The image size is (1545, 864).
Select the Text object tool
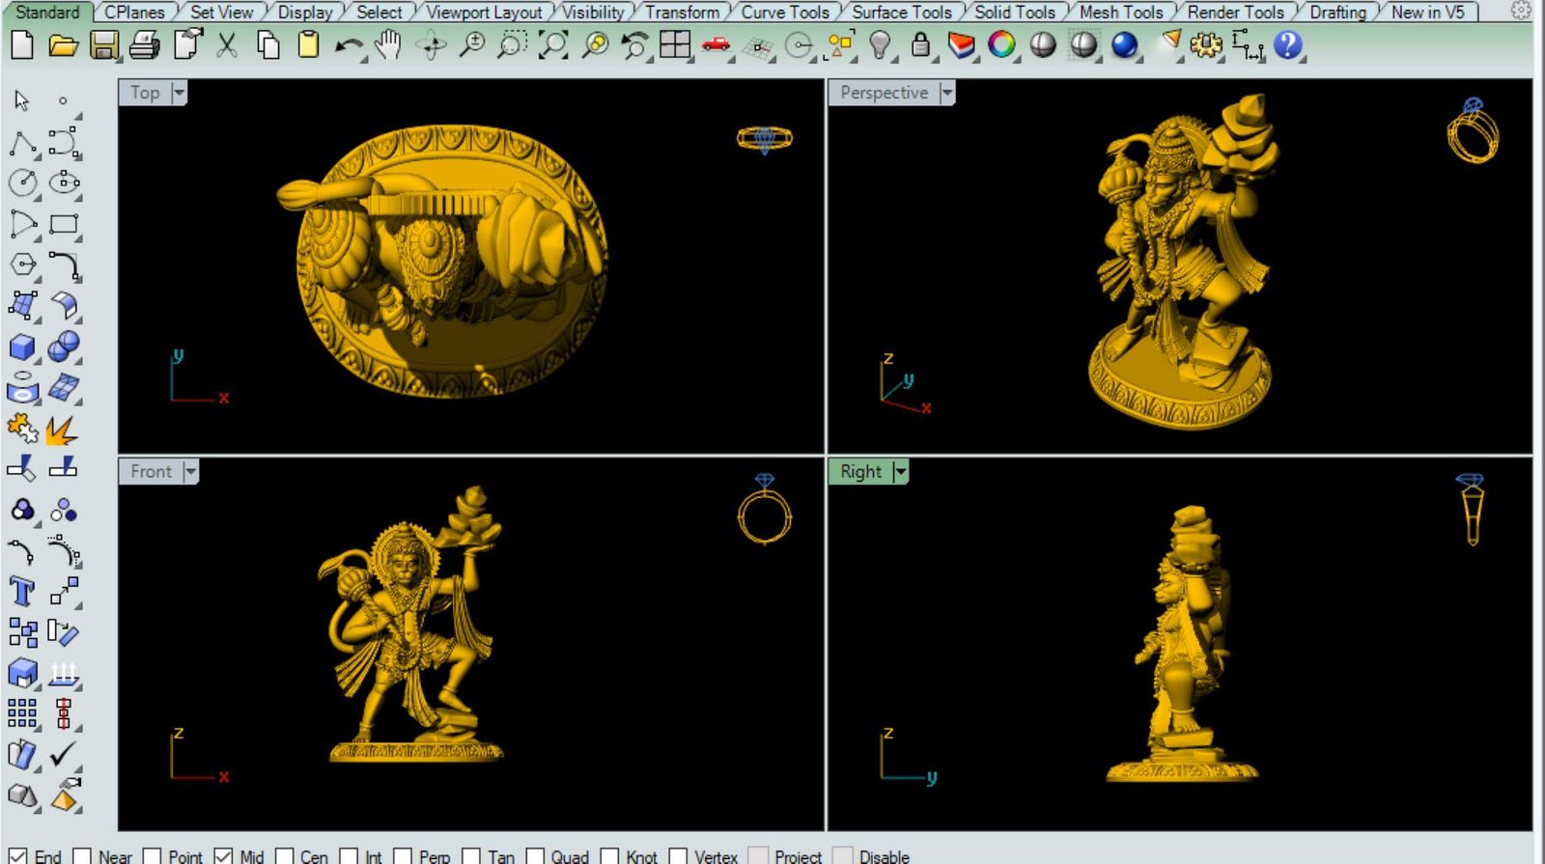coord(21,591)
